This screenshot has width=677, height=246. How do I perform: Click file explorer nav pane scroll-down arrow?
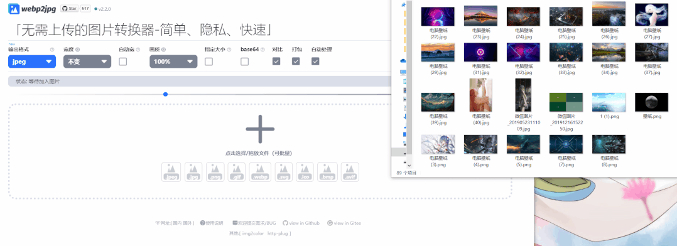tap(409, 165)
